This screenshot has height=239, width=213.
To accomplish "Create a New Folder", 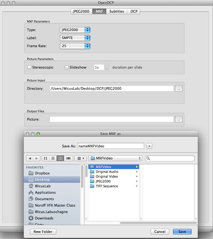I will coord(43,231).
